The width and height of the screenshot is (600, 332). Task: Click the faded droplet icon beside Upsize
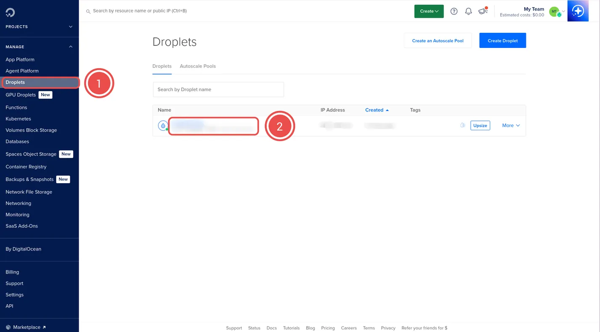(462, 125)
